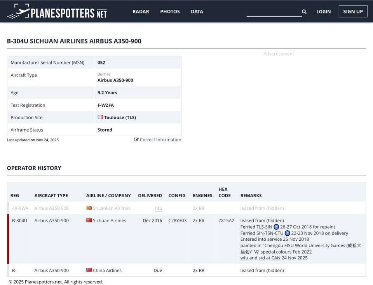Viewport: 373px width, 285px height.
Task: Click the search magnifier icon
Action: (x=304, y=12)
